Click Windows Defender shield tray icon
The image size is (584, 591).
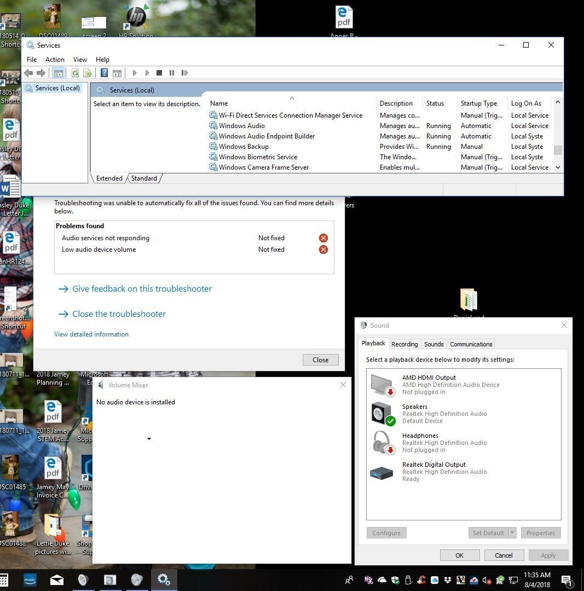coord(395,580)
